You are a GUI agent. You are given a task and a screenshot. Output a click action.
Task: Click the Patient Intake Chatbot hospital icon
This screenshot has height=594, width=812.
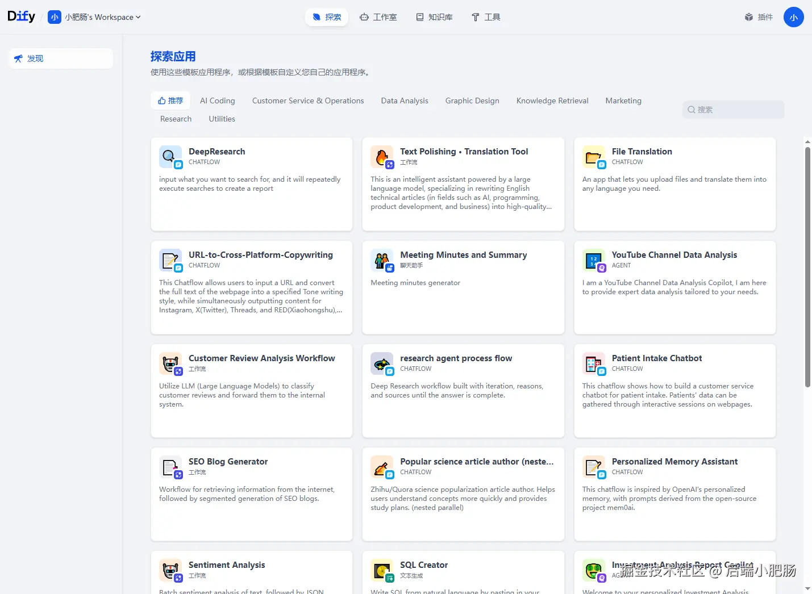coord(594,363)
